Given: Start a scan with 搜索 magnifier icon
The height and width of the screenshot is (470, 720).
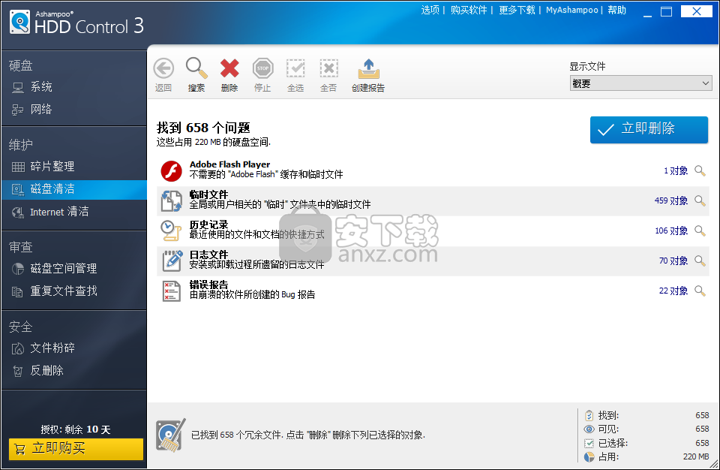Looking at the screenshot, I should [x=196, y=68].
